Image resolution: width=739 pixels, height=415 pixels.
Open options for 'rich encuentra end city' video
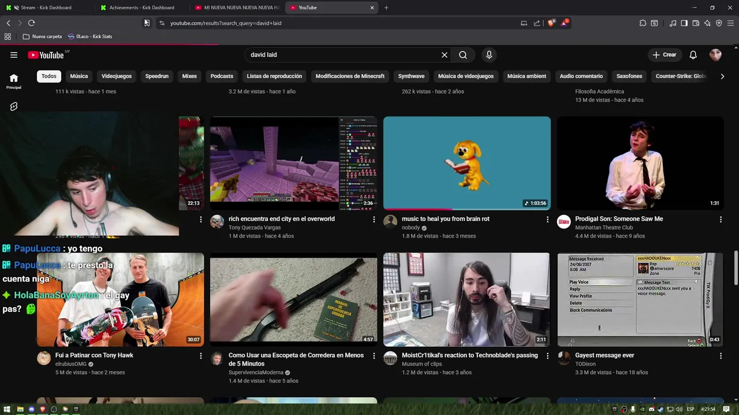[x=374, y=220]
